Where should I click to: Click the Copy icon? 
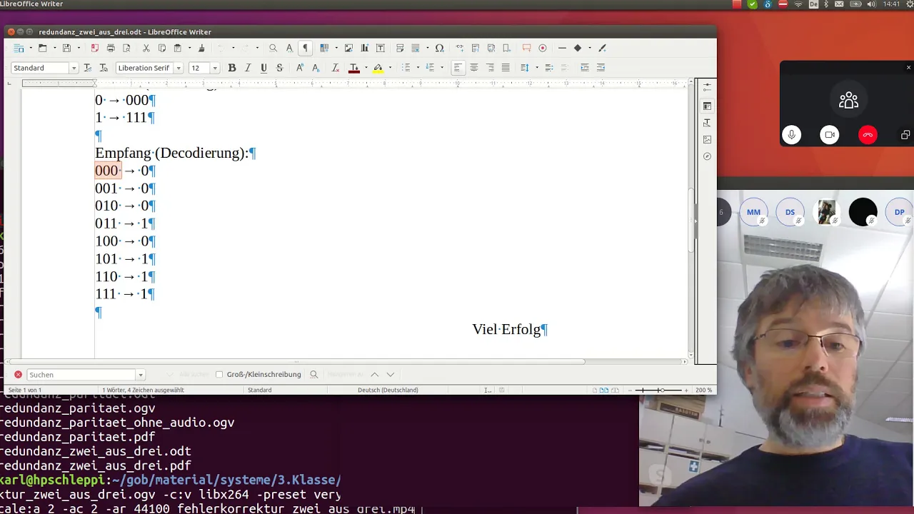tap(162, 48)
